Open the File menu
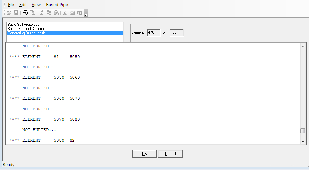Viewport: 309px width, 170px height. tap(11, 5)
